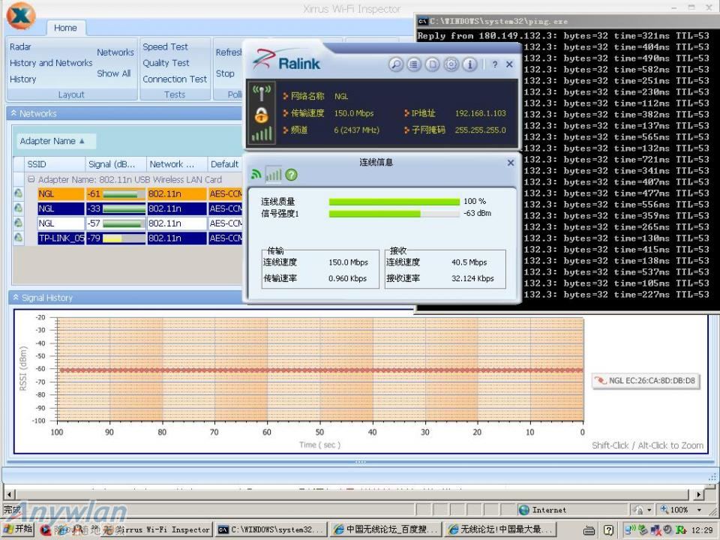Click the Ralink help question mark

pyautogui.click(x=494, y=64)
